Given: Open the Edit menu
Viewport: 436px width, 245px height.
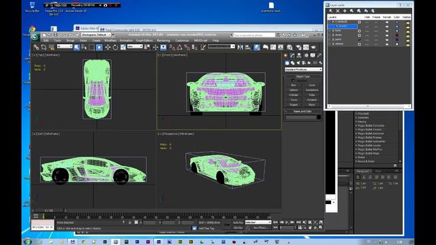Looking at the screenshot, I should coord(46,41).
